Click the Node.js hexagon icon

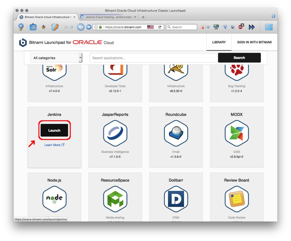click(54, 199)
